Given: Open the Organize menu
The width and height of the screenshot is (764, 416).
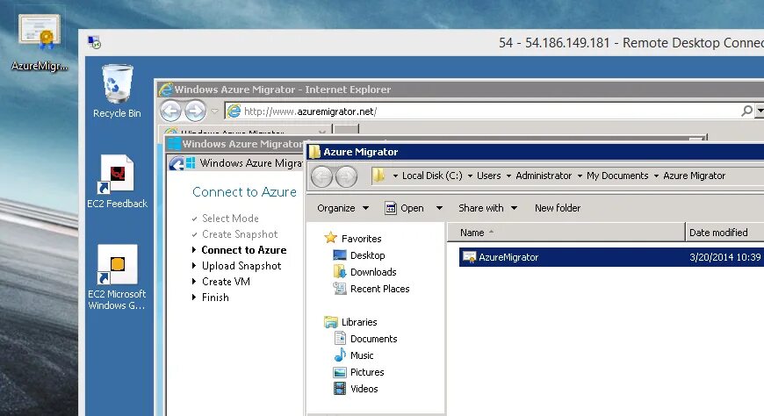Looking at the screenshot, I should tap(342, 208).
